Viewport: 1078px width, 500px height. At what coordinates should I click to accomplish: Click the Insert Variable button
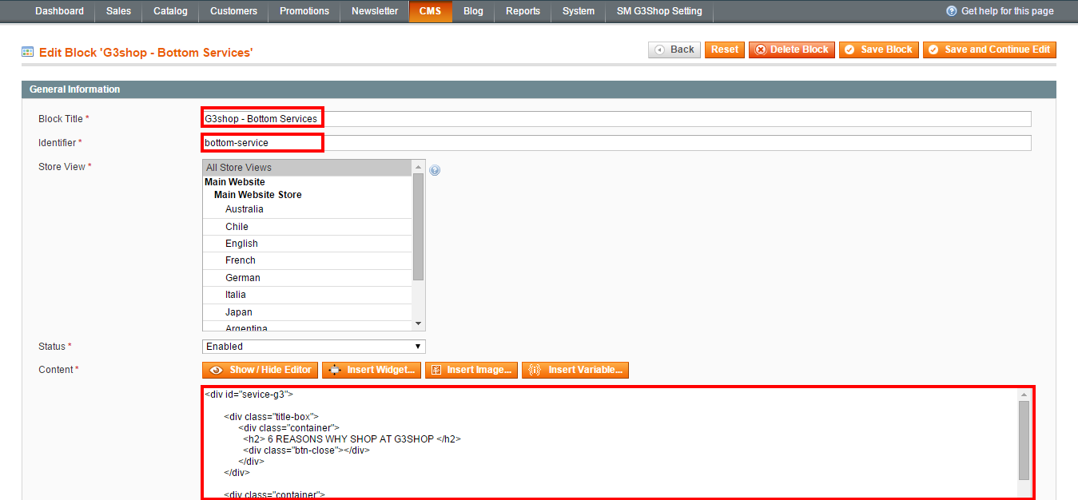click(575, 370)
